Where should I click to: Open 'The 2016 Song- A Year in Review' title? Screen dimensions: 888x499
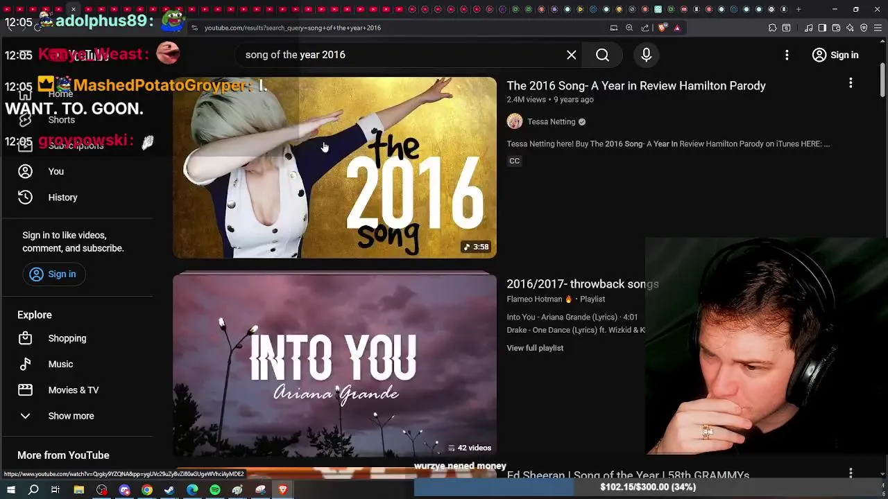(x=636, y=86)
